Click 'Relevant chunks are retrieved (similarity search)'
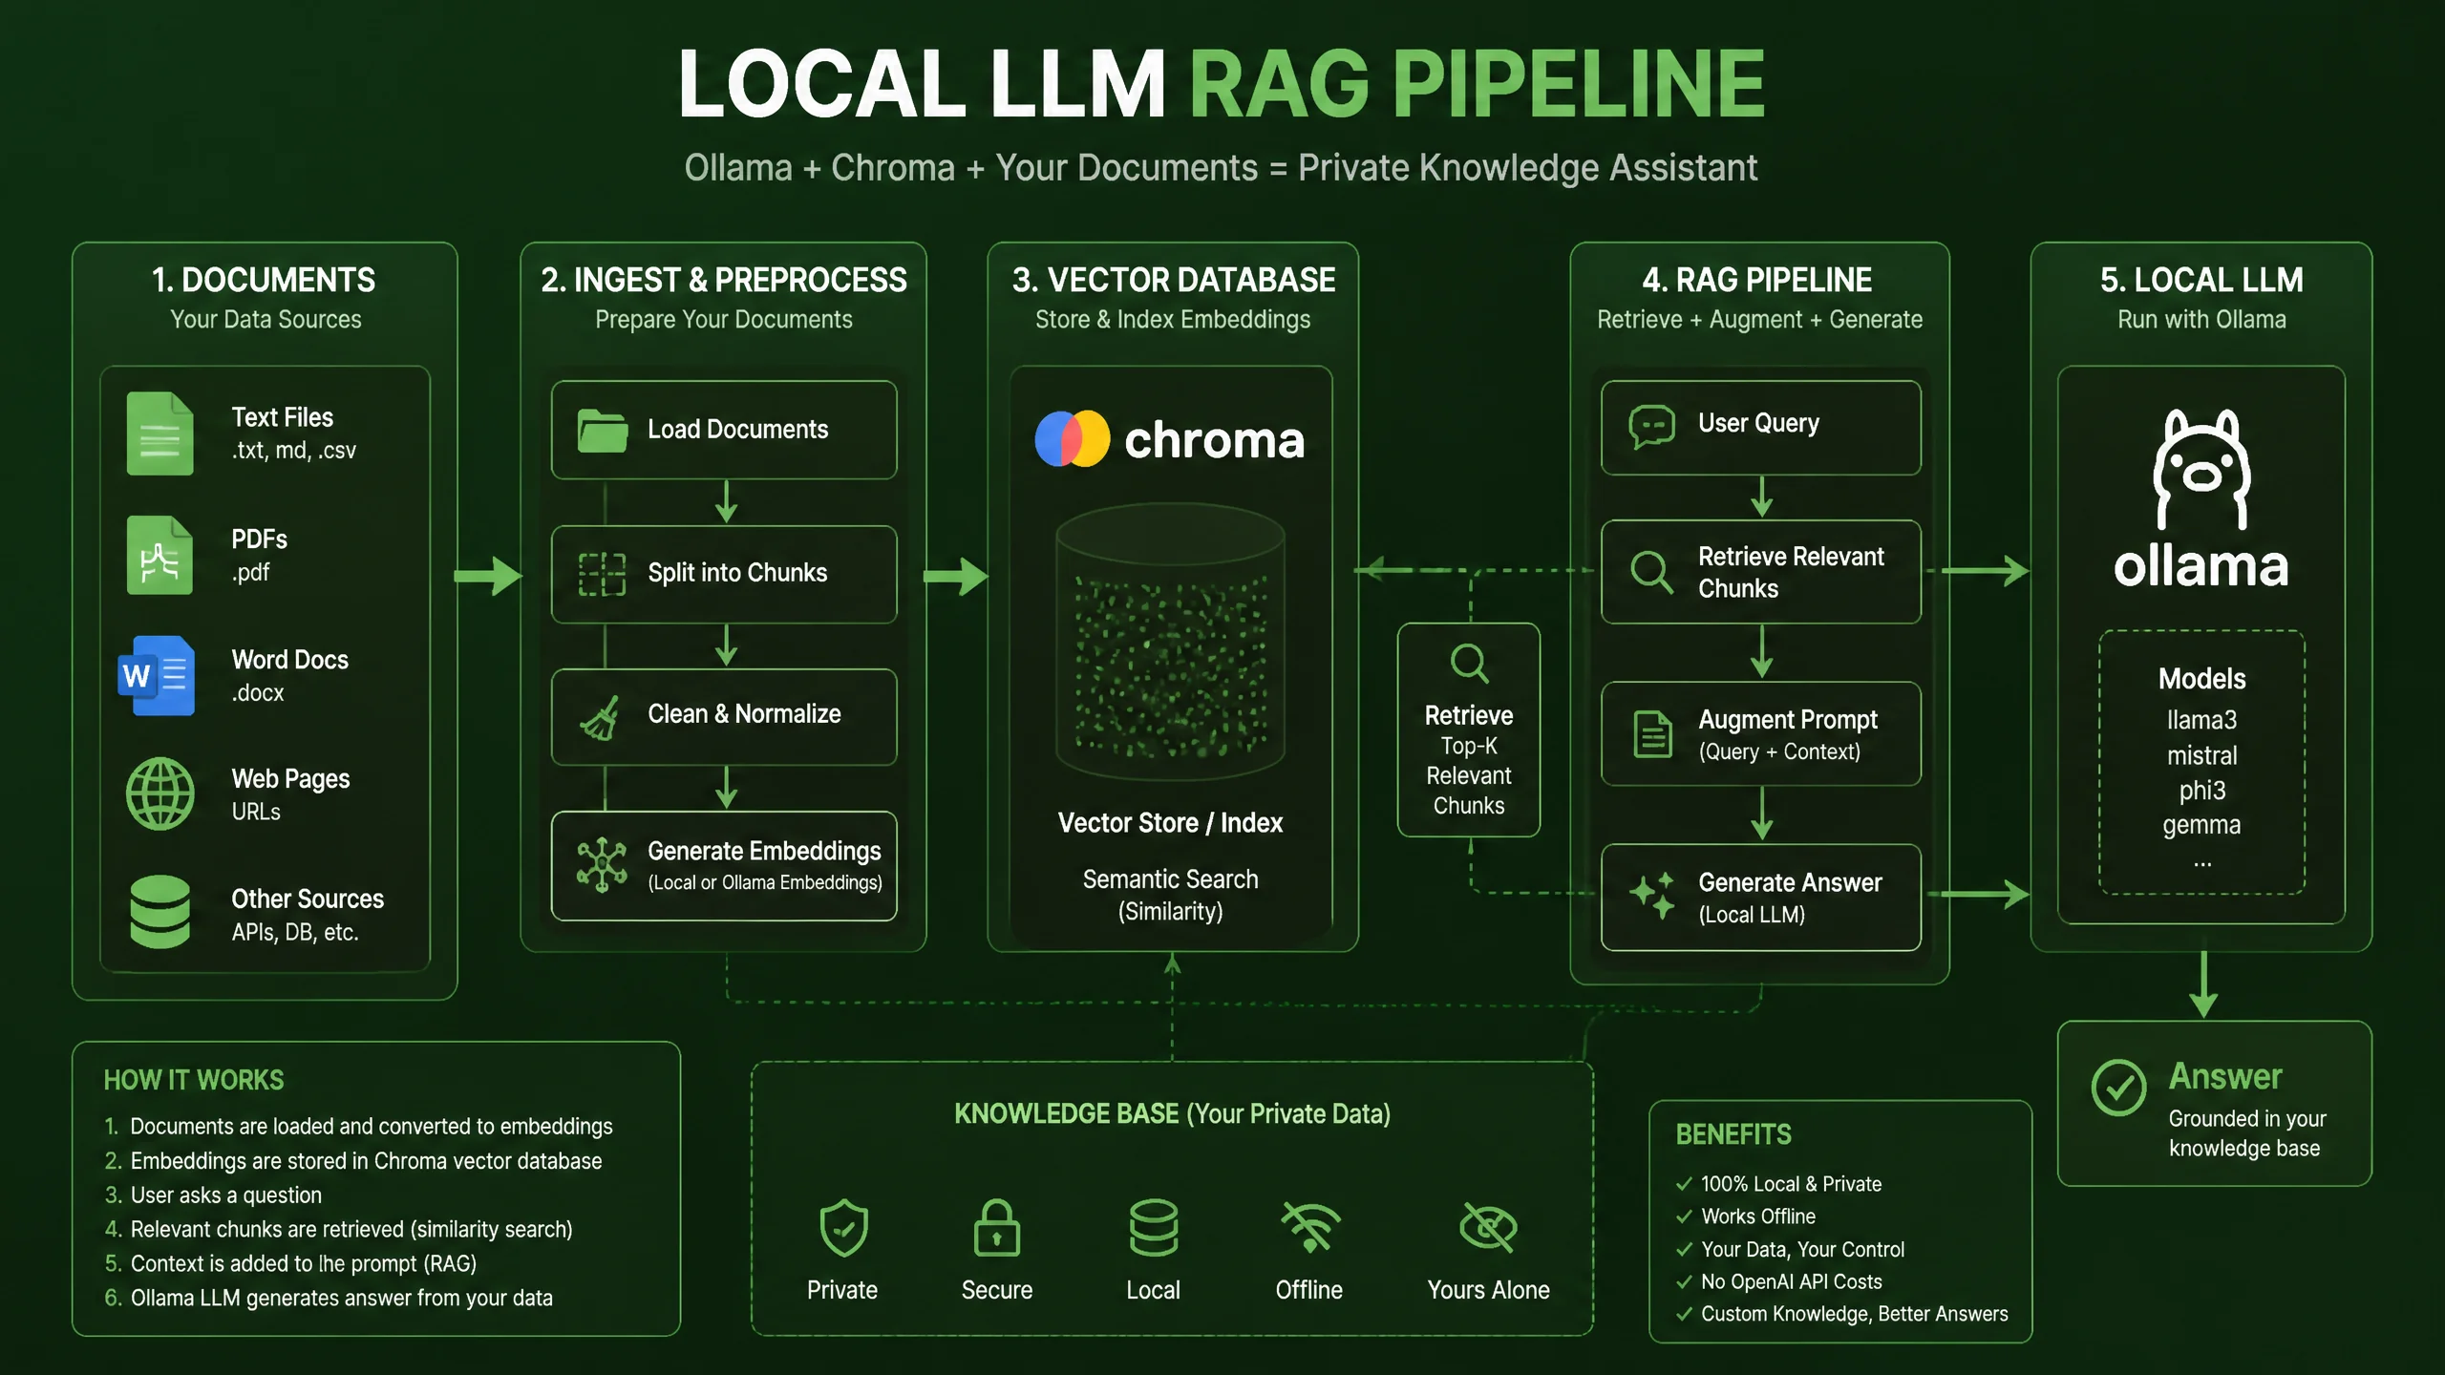 pyautogui.click(x=351, y=1230)
